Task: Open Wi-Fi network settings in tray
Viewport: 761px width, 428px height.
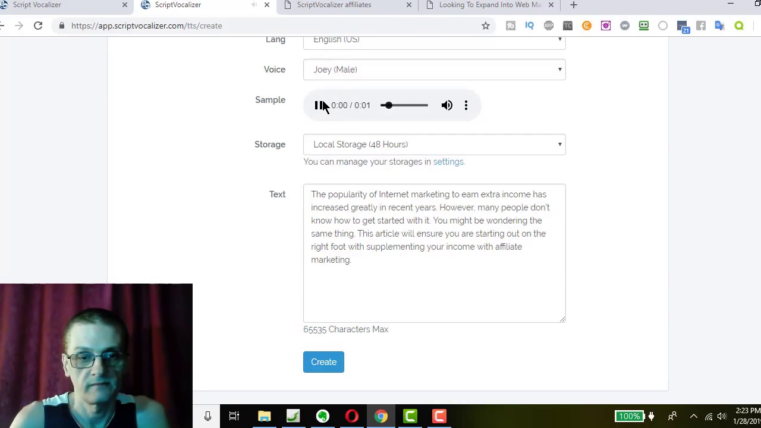Action: point(708,416)
